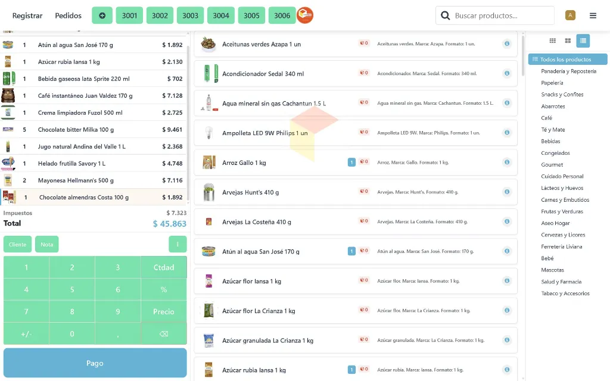Switch to order 3001
Image resolution: width=610 pixels, height=381 pixels.
click(x=129, y=15)
